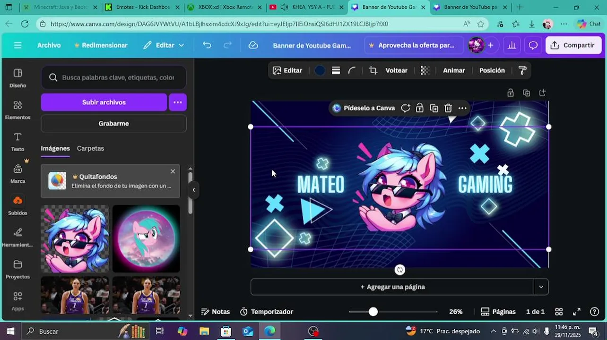Open the Canva hamburger main menu
Image resolution: width=607 pixels, height=340 pixels.
(17, 45)
